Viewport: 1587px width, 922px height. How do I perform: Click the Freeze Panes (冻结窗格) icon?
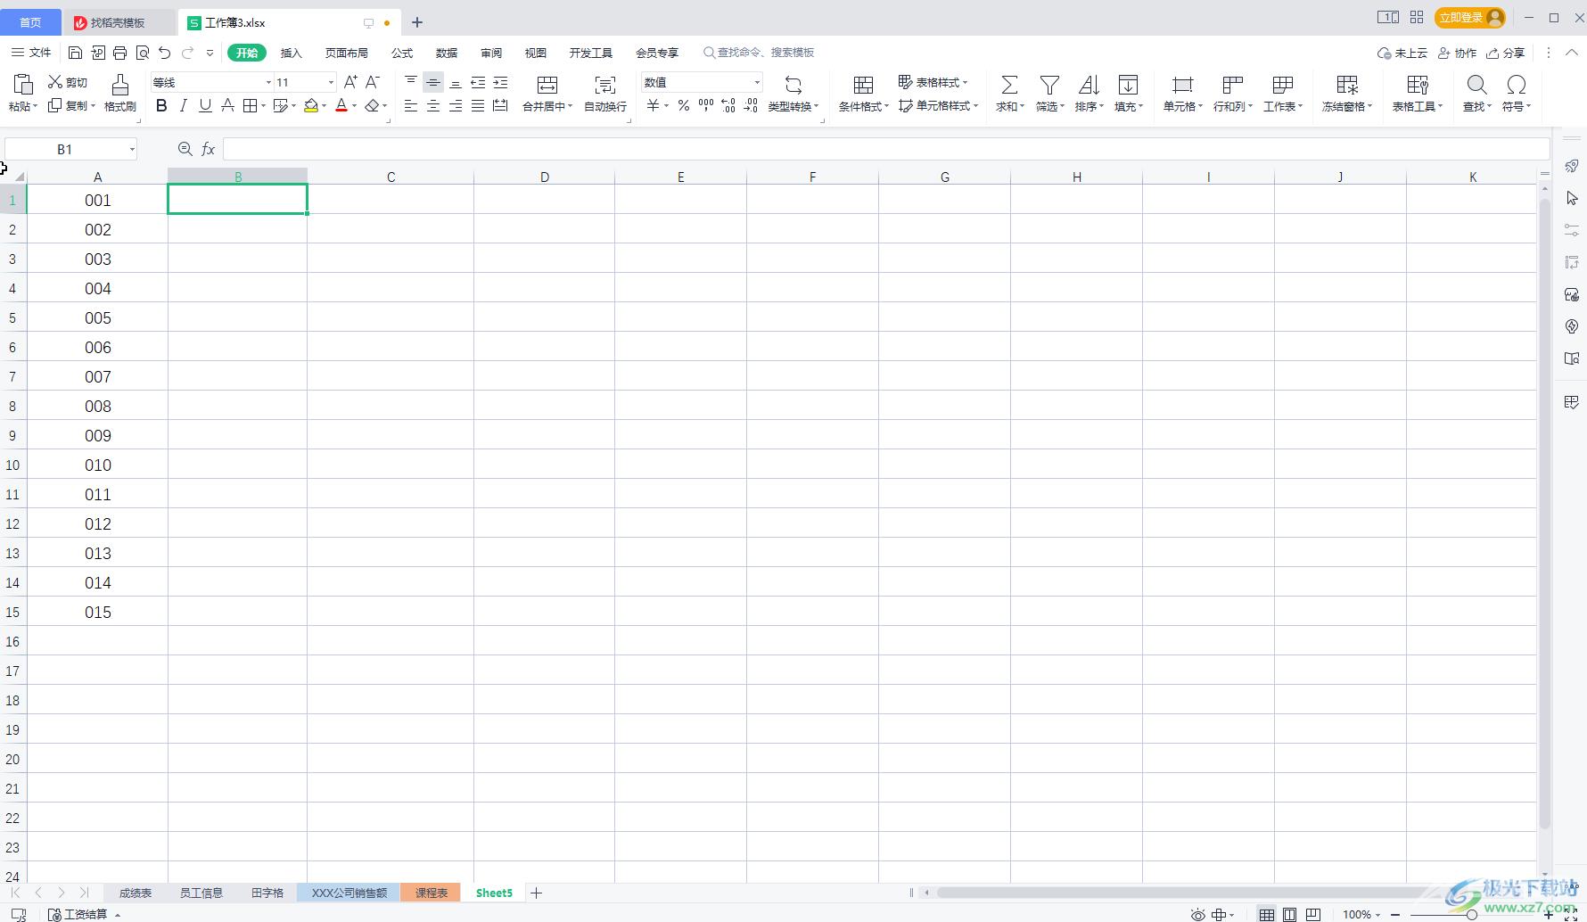(1347, 85)
